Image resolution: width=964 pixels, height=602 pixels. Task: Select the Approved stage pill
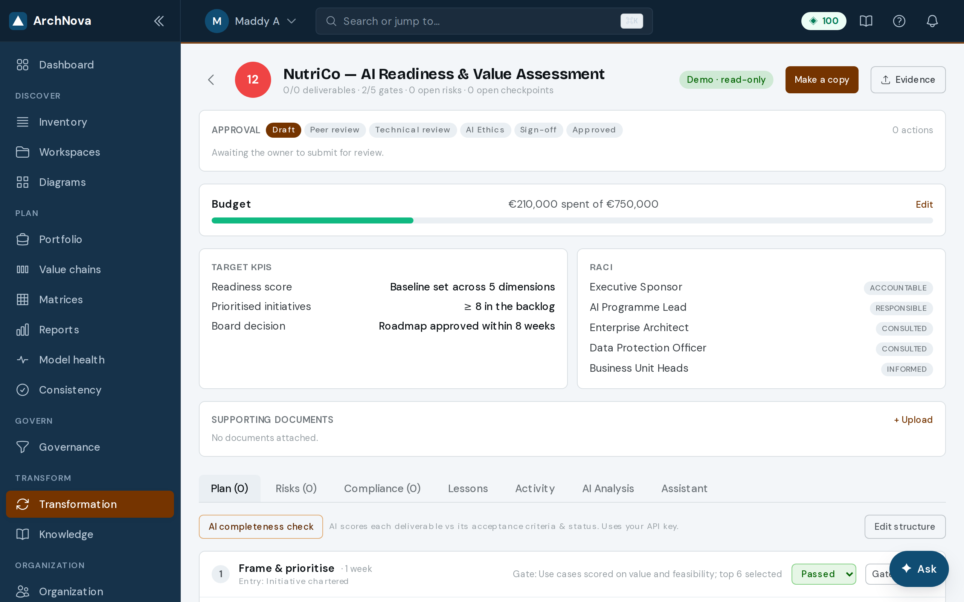coord(594,130)
